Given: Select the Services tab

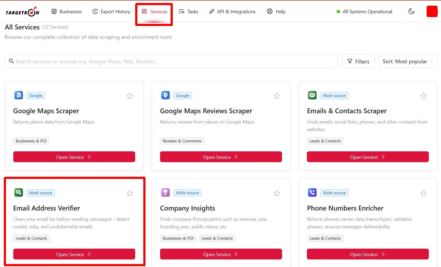Looking at the screenshot, I should click(x=154, y=12).
